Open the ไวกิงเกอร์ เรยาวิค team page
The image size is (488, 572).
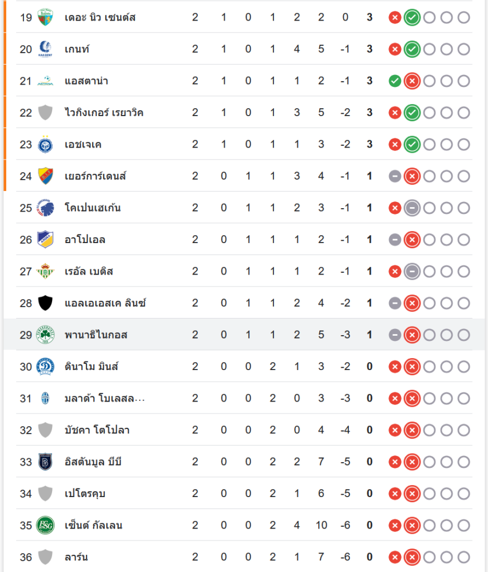[x=104, y=113]
